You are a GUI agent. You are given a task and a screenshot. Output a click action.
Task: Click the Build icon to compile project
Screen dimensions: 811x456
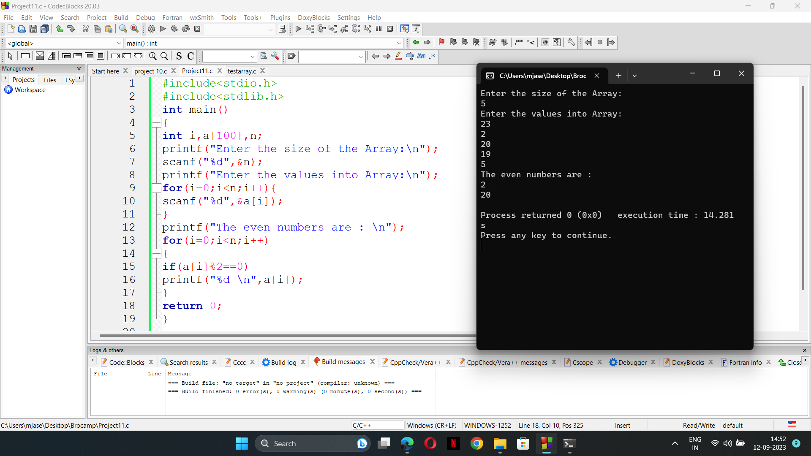[151, 29]
